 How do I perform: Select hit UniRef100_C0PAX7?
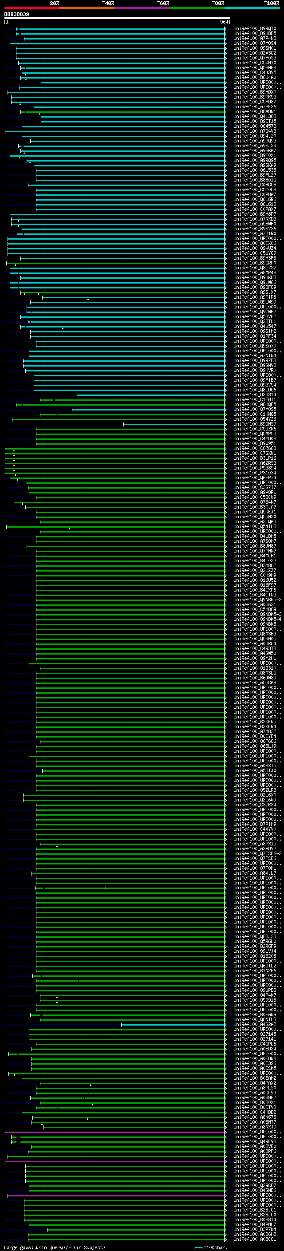click(255, 209)
